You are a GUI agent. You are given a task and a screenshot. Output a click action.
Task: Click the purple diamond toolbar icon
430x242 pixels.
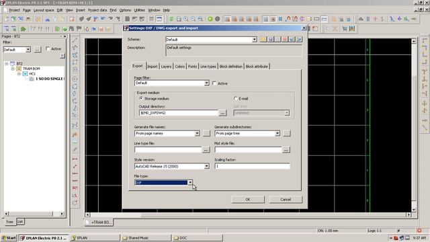[400, 19]
